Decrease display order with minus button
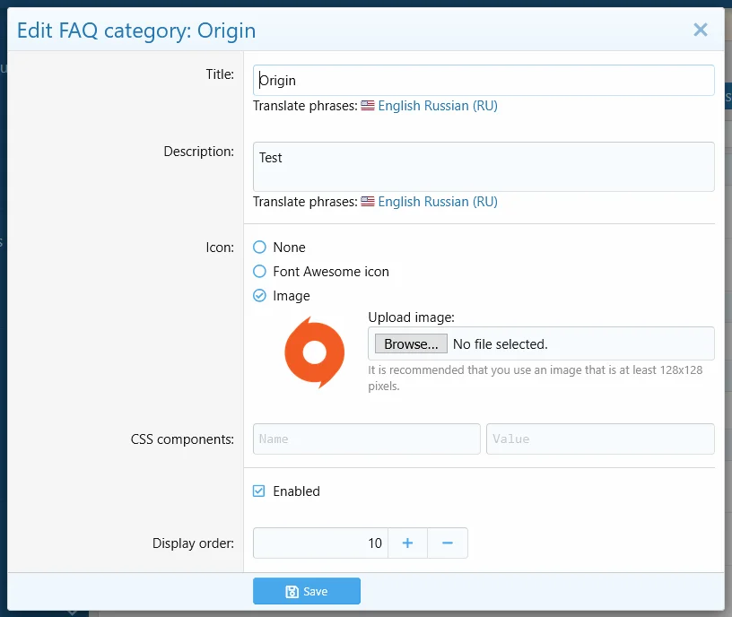Screen dimensions: 732x617 [448, 543]
